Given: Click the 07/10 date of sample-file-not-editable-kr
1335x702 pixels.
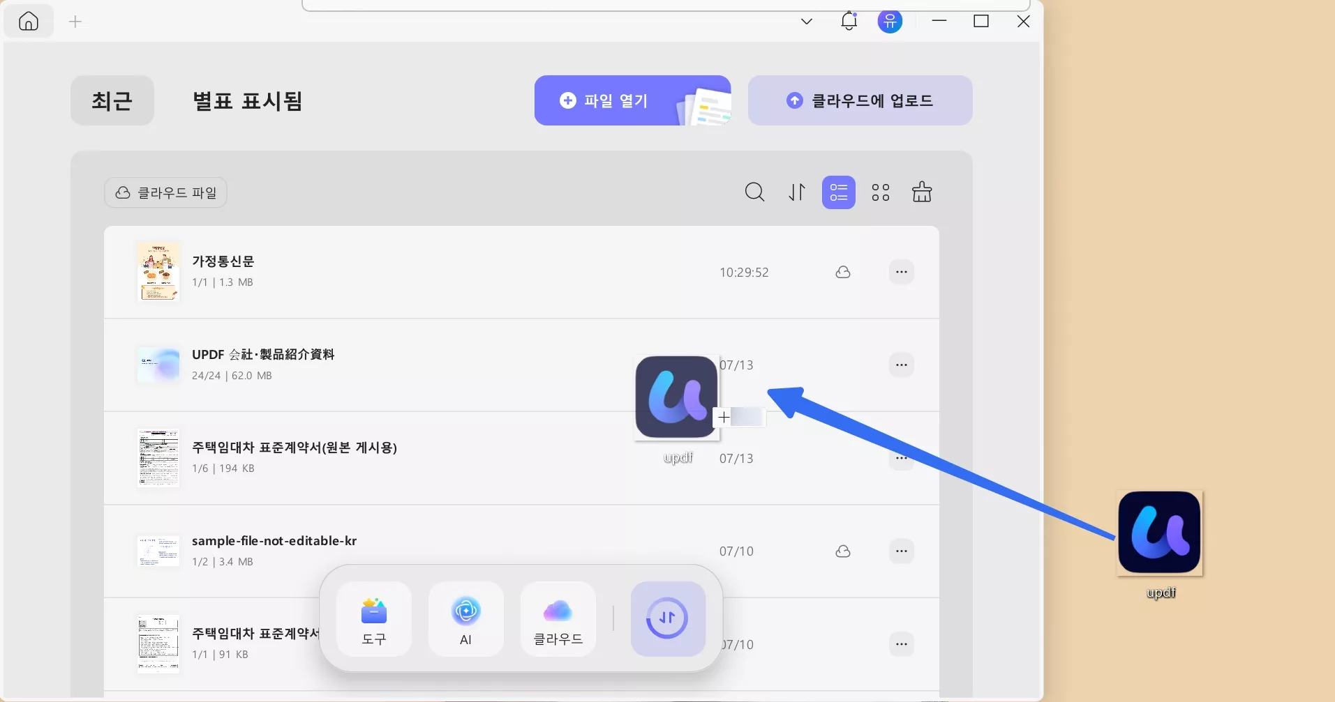Looking at the screenshot, I should click(x=736, y=551).
